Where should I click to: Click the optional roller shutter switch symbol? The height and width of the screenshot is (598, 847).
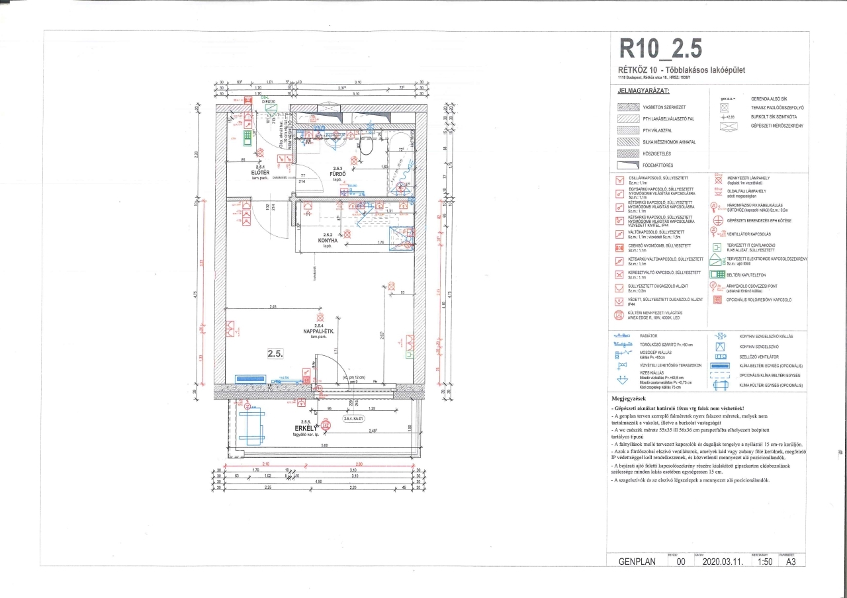717,300
